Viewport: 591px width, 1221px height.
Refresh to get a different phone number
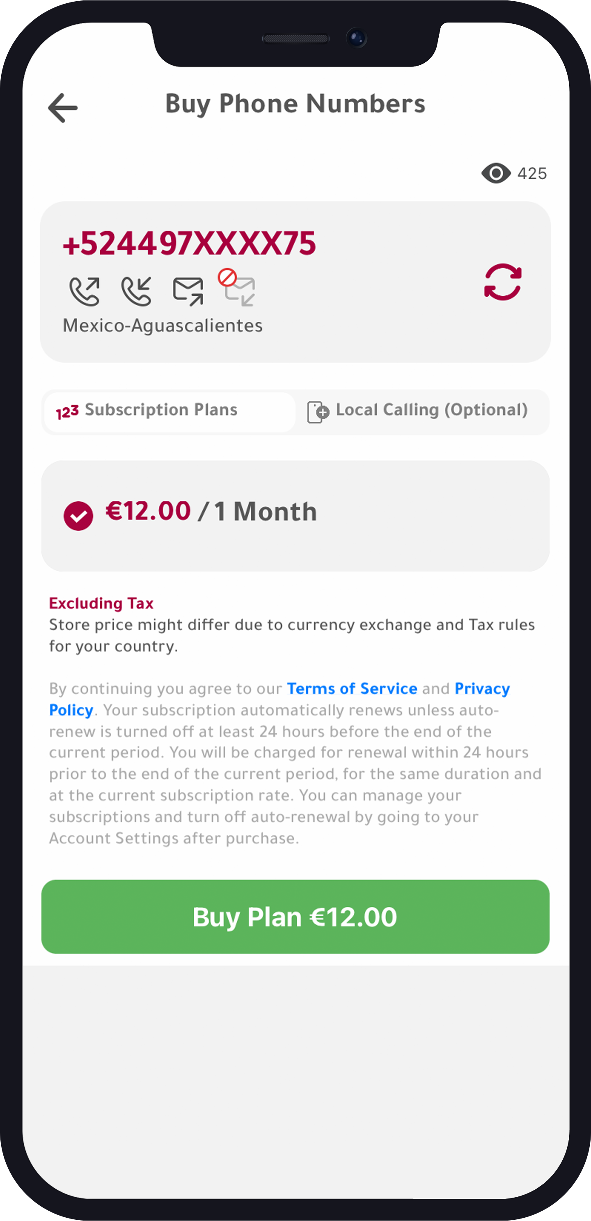(x=503, y=282)
